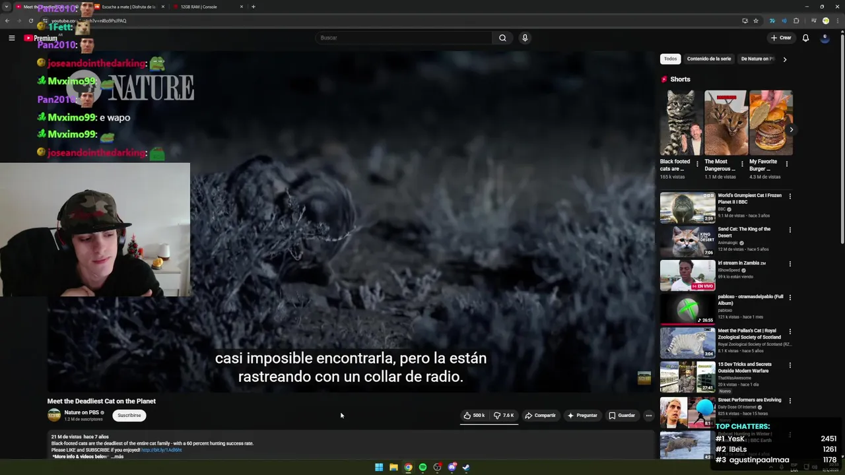845x475 pixels.
Task: Open the YouTube account avatar menu
Action: pyautogui.click(x=825, y=38)
